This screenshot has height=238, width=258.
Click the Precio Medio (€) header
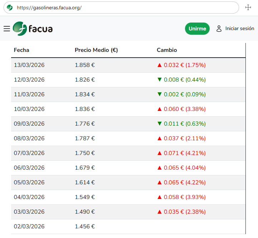click(96, 50)
